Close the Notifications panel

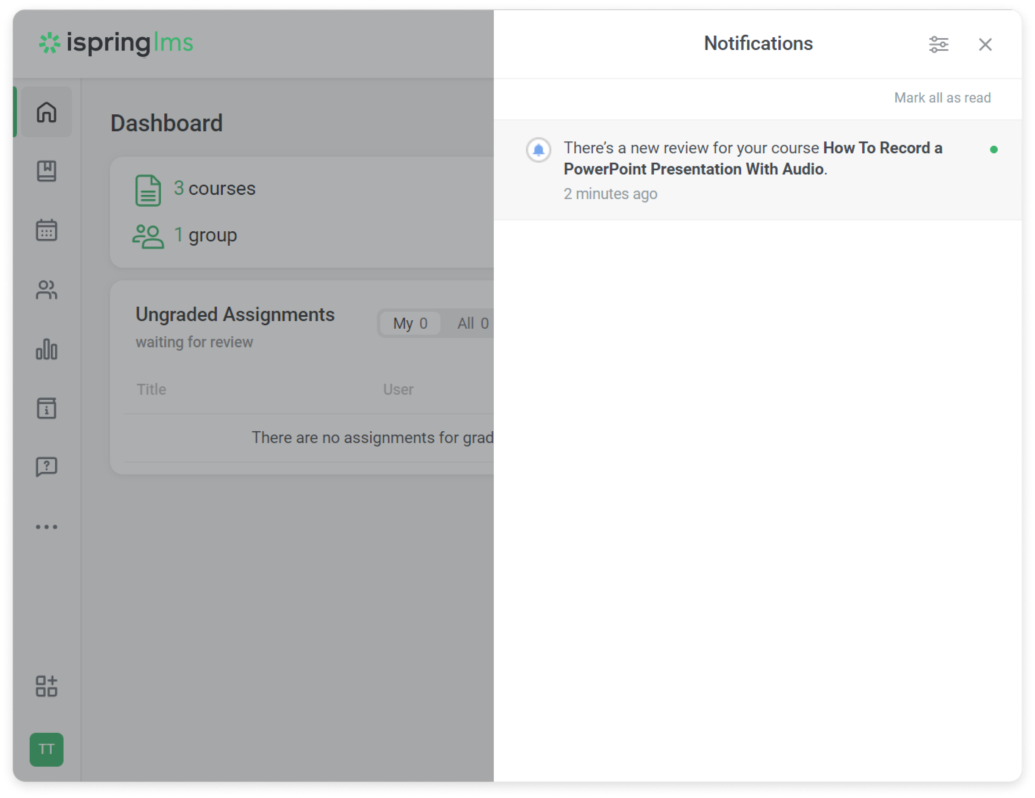pos(985,44)
